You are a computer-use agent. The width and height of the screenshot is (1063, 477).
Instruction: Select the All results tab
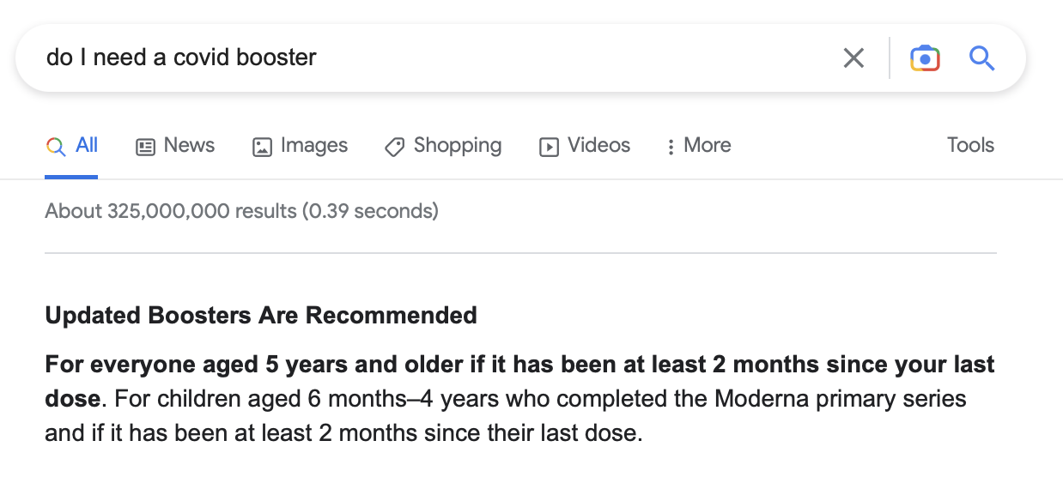pyautogui.click(x=87, y=145)
